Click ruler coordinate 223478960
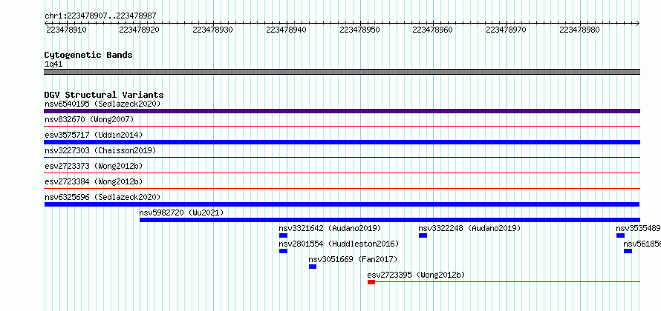This screenshot has width=661, height=311. [x=433, y=30]
